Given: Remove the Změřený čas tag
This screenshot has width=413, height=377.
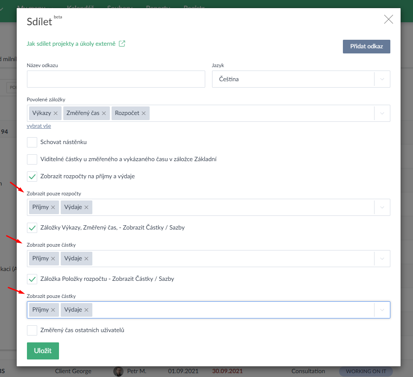Looking at the screenshot, I should (x=104, y=113).
